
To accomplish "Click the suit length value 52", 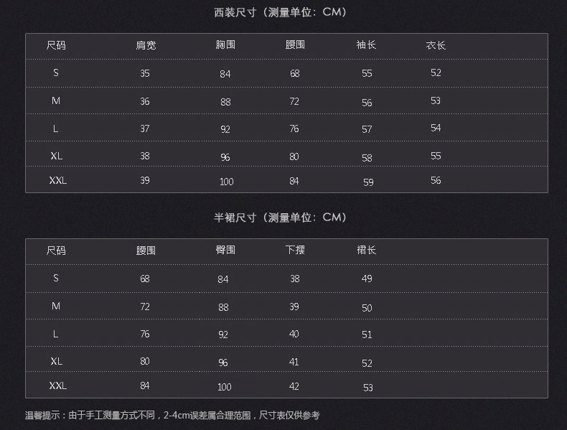I will [x=436, y=73].
